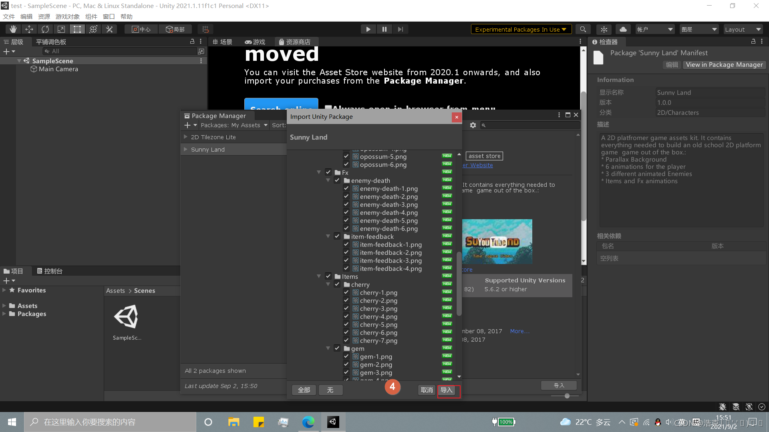
Task: Open the 组件 menu
Action: point(91,16)
